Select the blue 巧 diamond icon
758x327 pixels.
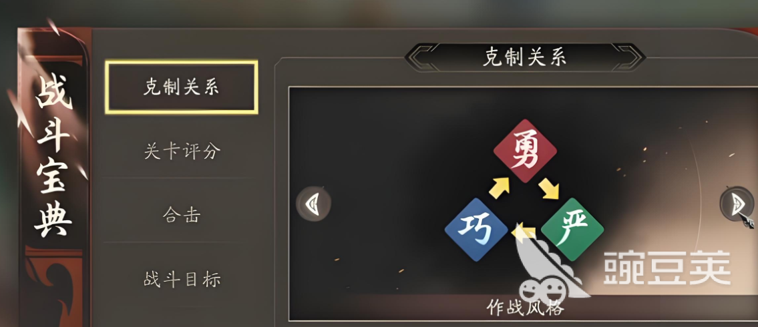(476, 230)
